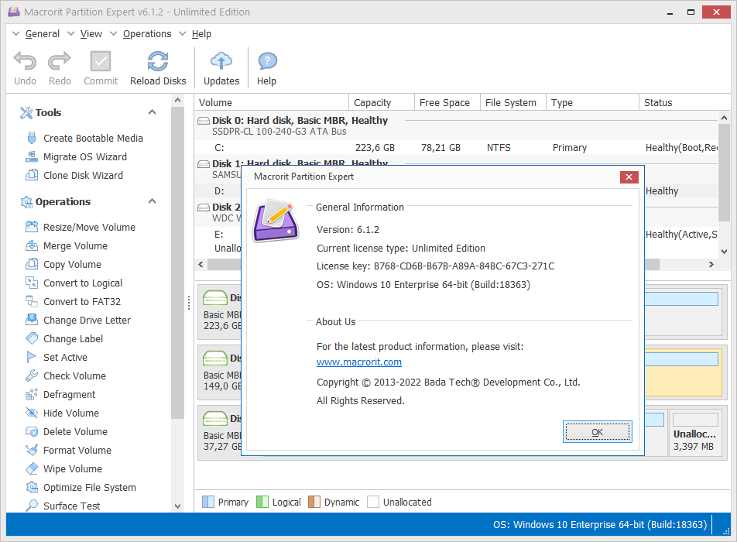Open the www.macrorit.com link

tap(359, 362)
